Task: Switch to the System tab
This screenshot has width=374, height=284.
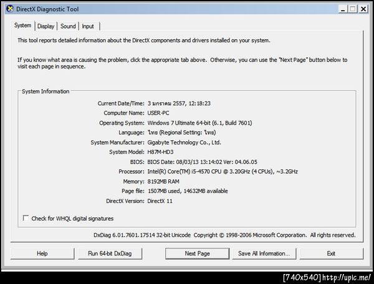Action: coord(22,26)
